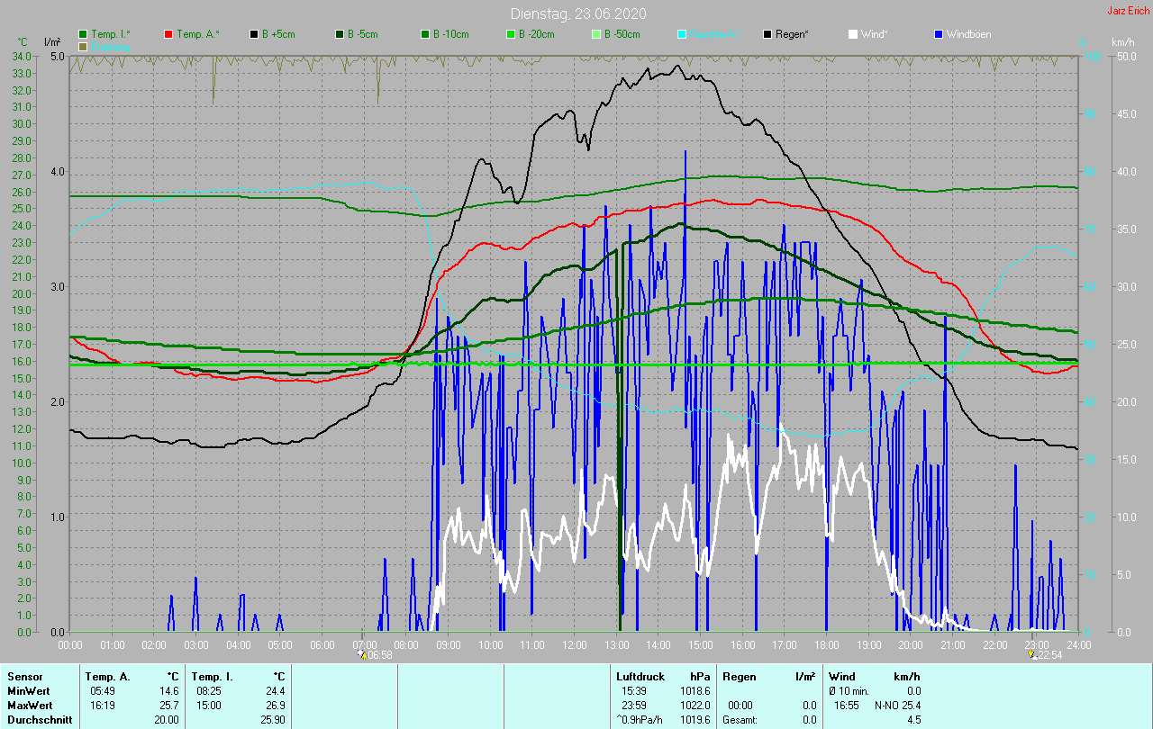Click the '03:00' time axis label

point(196,644)
